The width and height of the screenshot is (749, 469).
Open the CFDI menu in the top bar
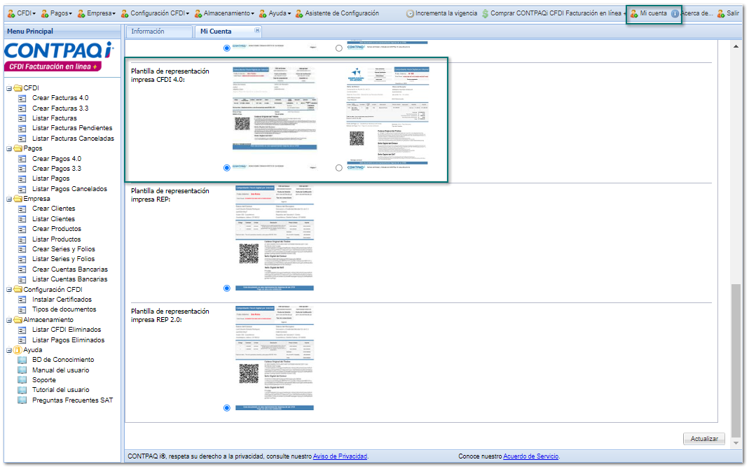point(22,13)
